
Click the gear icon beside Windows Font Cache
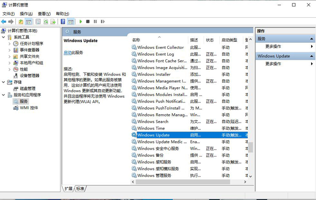point(134,61)
